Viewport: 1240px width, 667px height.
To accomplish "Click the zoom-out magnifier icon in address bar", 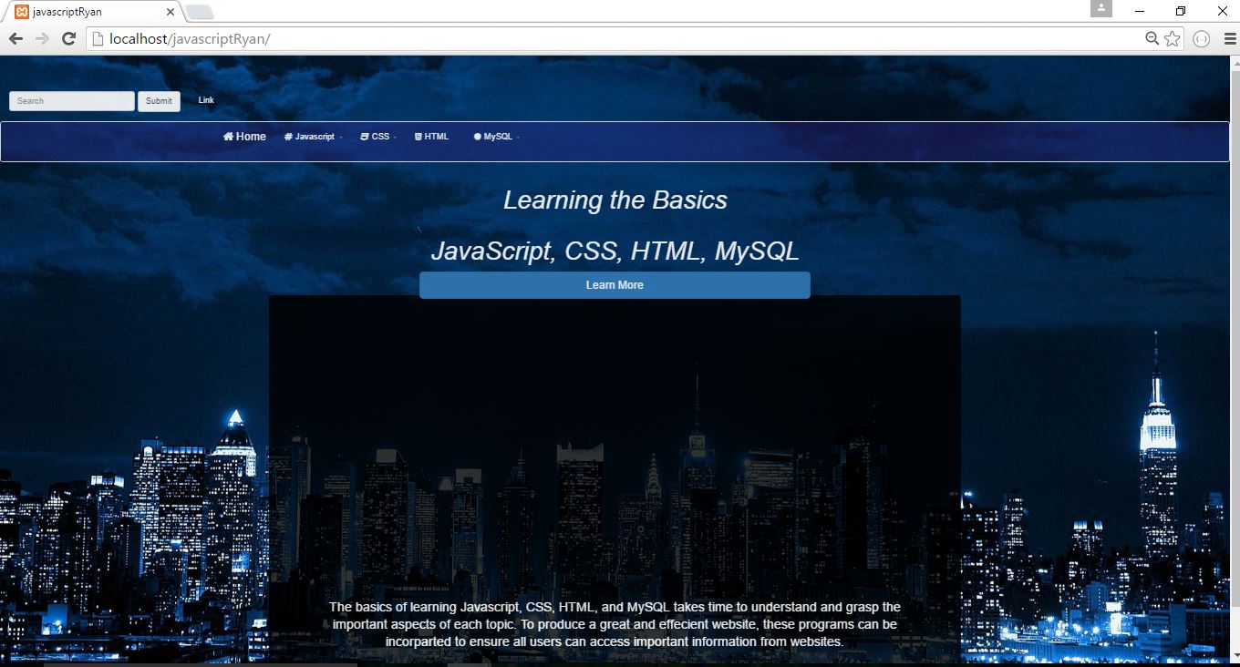I will 1152,38.
